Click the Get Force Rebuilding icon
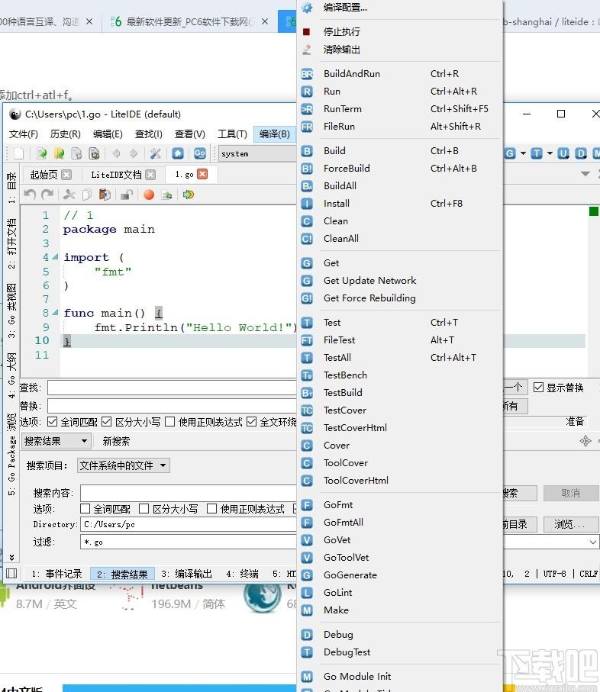The height and width of the screenshot is (692, 600). click(x=307, y=298)
